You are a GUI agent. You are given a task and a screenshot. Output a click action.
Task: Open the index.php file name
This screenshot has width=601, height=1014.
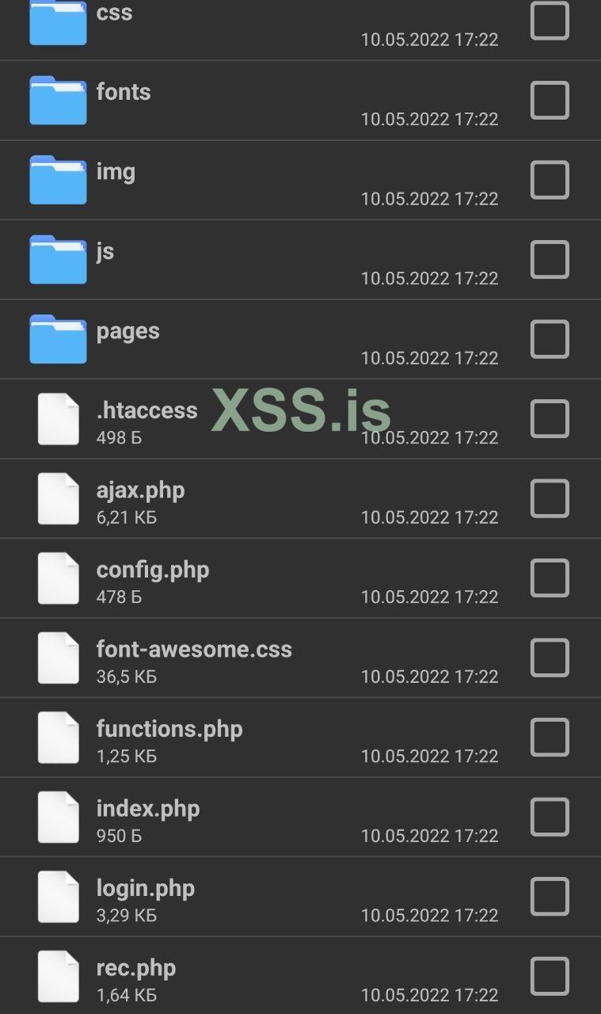coord(148,809)
